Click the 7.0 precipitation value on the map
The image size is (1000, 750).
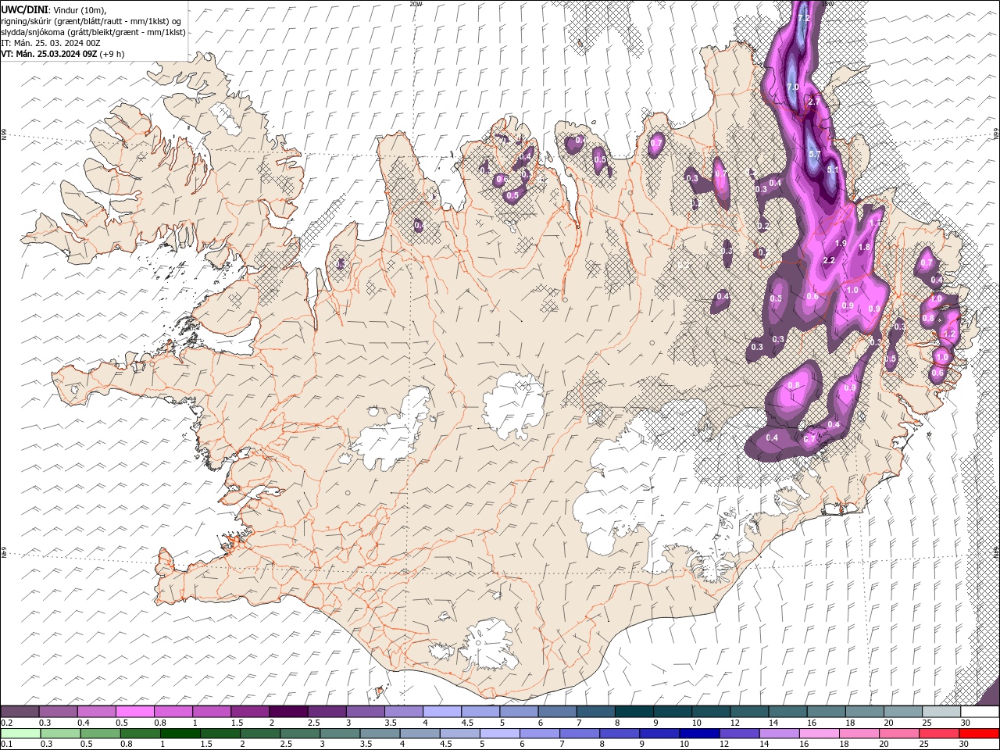(792, 87)
